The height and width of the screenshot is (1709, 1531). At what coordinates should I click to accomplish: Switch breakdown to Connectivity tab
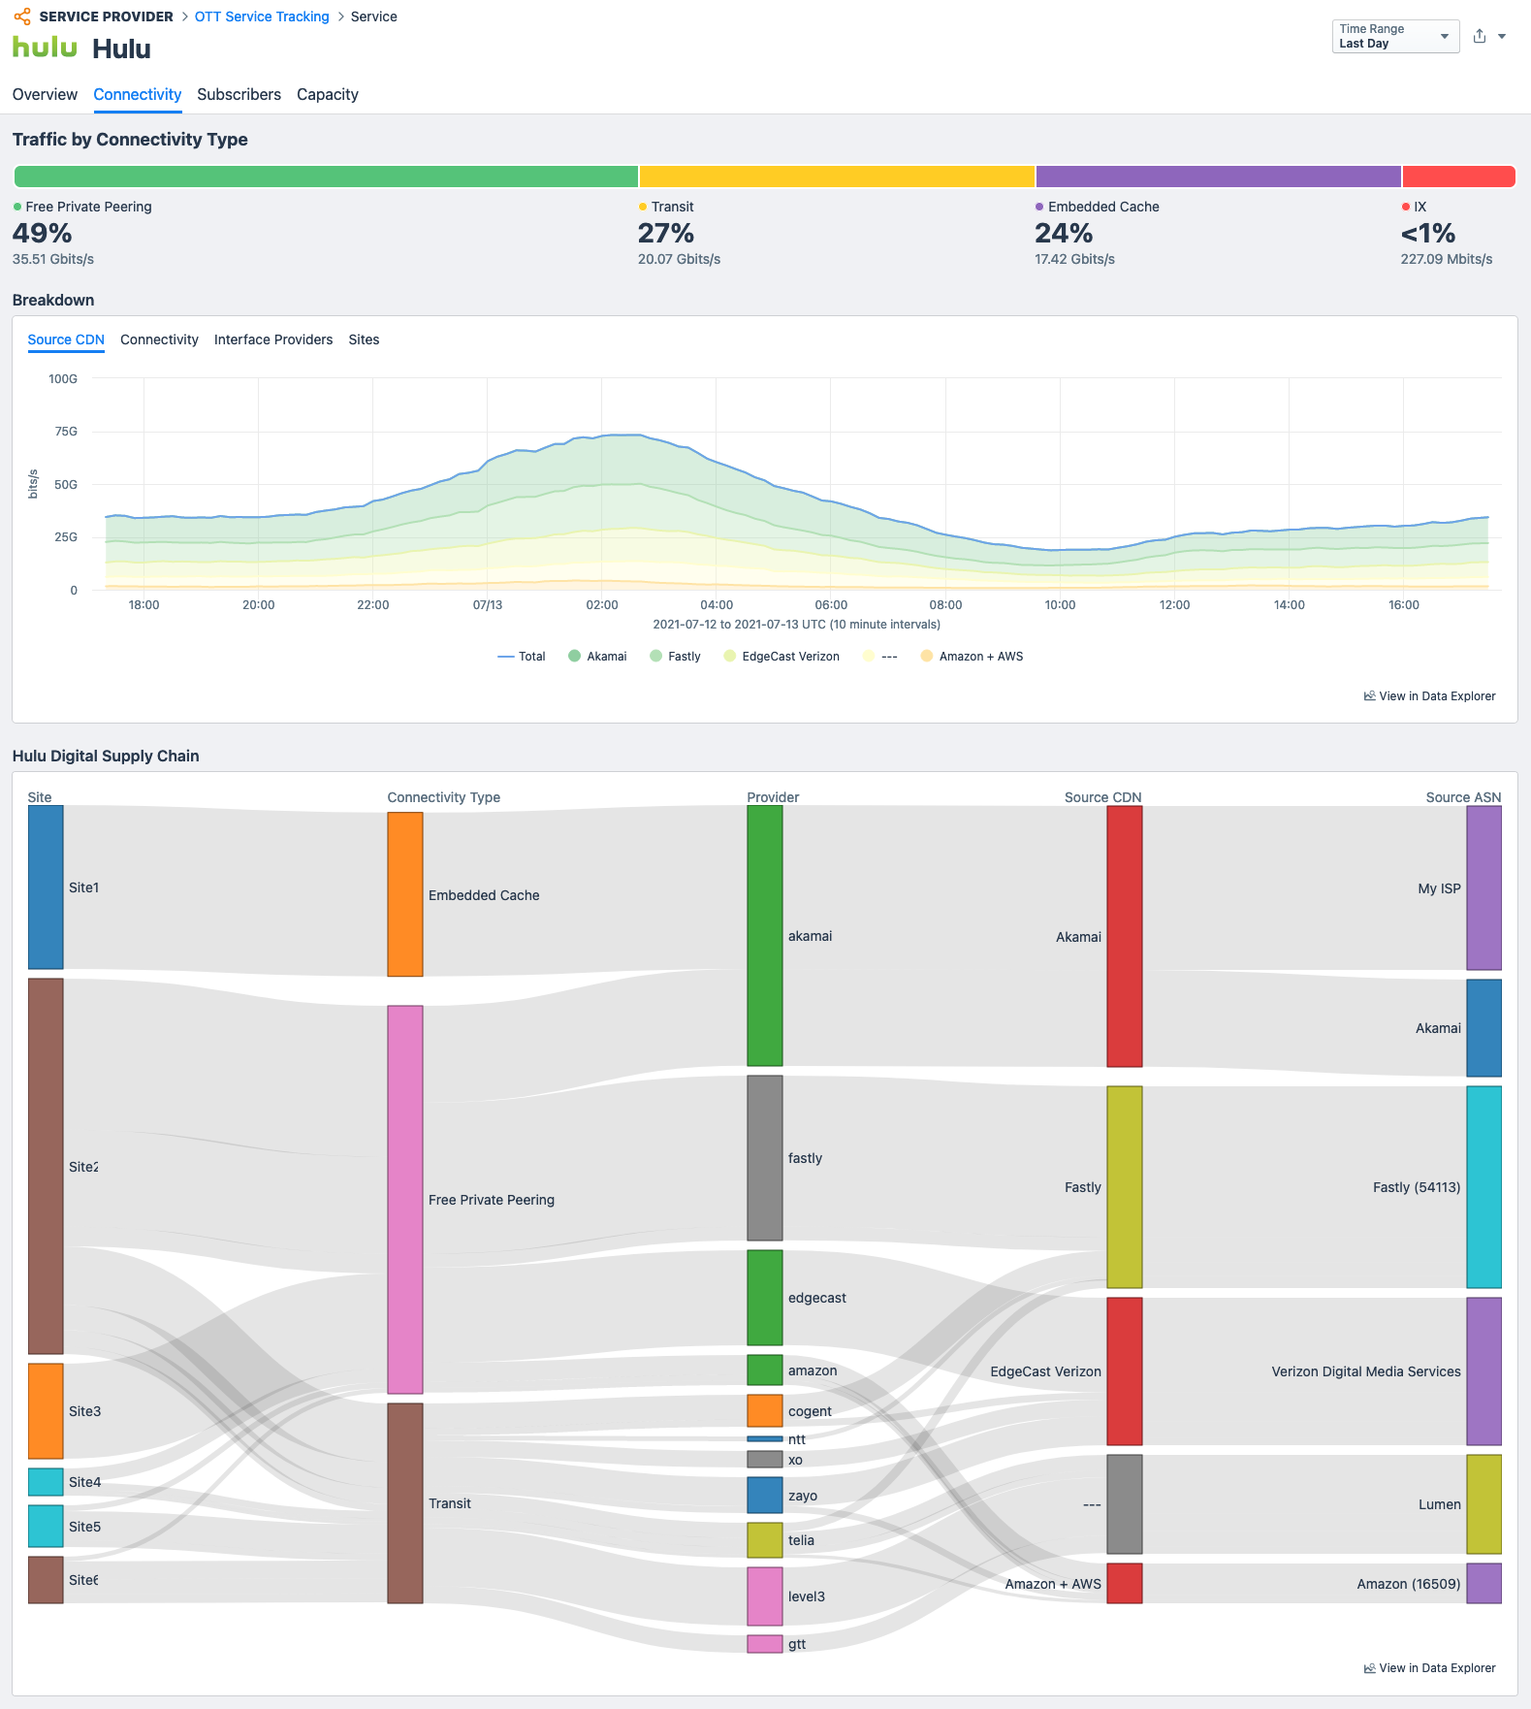tap(159, 339)
